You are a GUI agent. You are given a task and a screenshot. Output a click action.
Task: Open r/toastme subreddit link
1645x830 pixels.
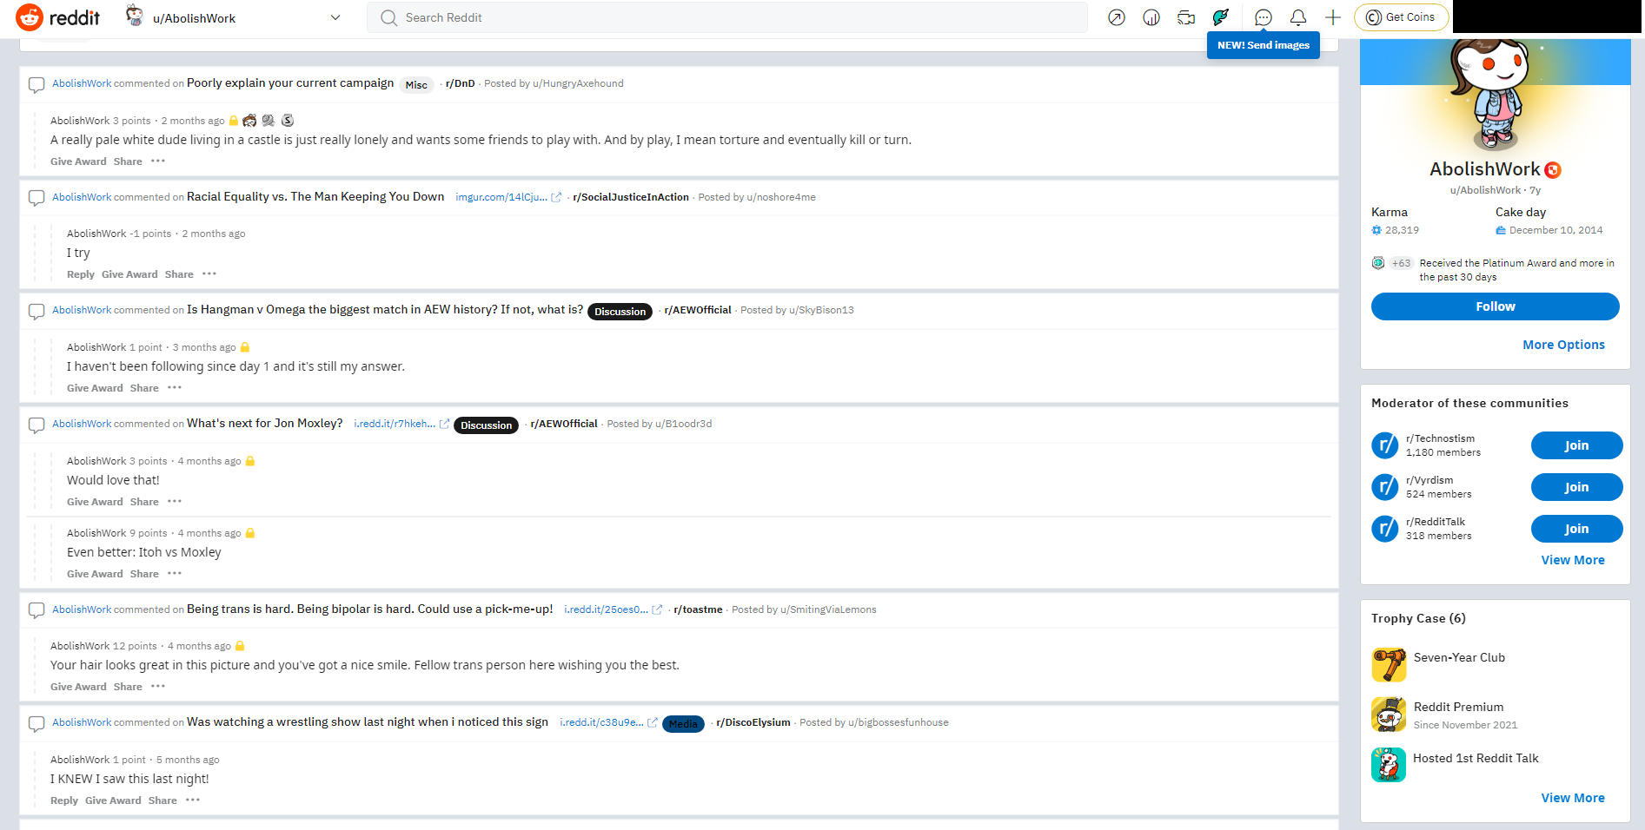pyautogui.click(x=698, y=609)
